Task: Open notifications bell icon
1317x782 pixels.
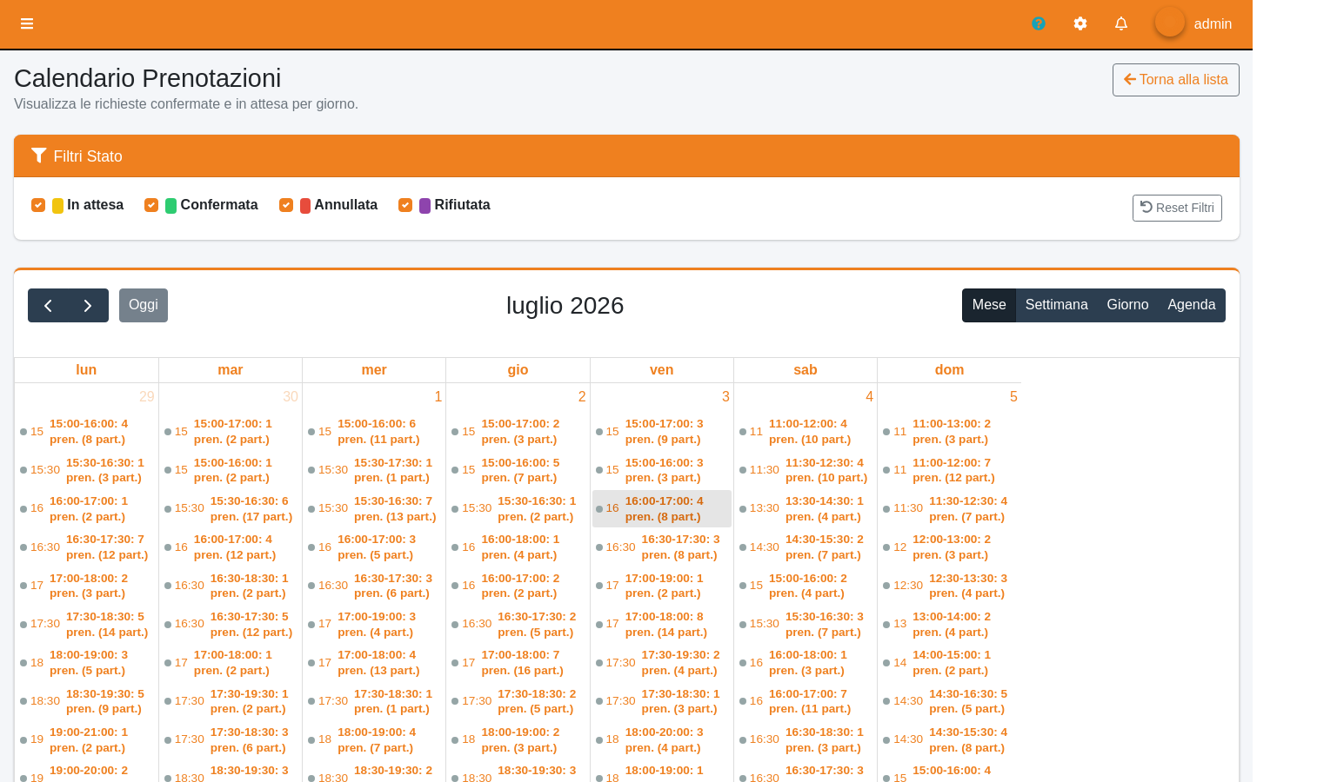Action: pyautogui.click(x=1121, y=23)
